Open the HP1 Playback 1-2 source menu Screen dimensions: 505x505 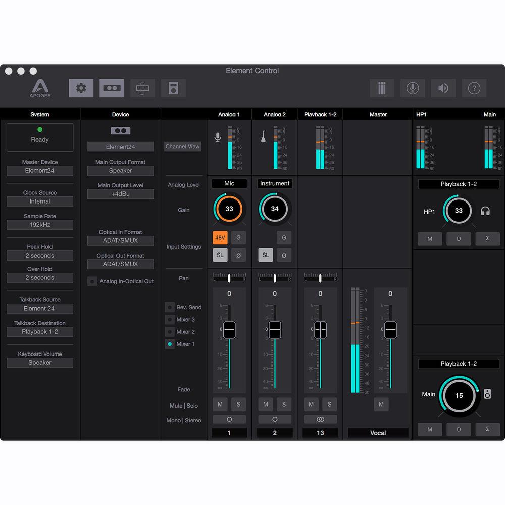click(x=459, y=184)
